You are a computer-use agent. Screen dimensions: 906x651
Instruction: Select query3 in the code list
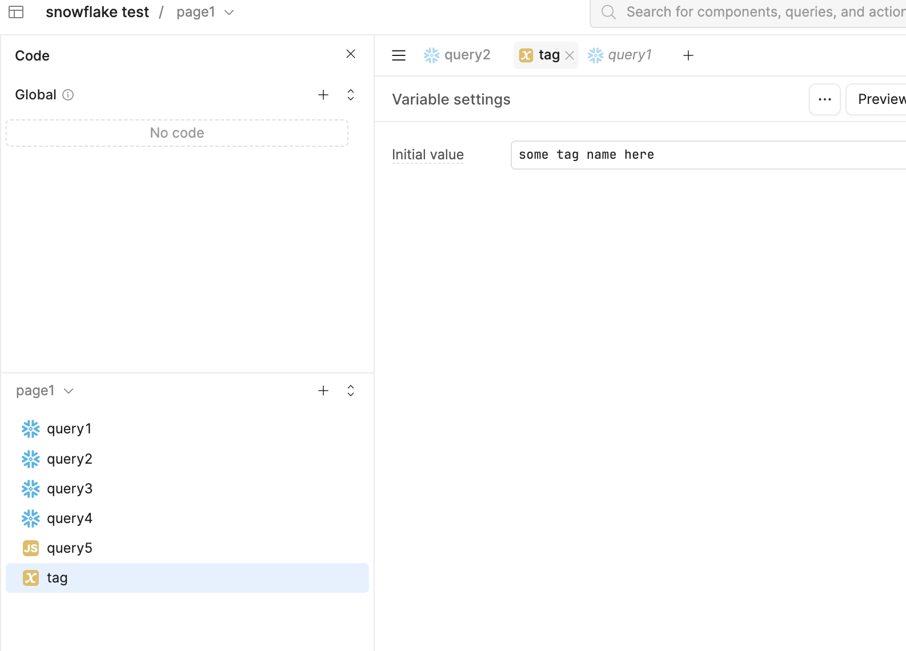[187, 489]
